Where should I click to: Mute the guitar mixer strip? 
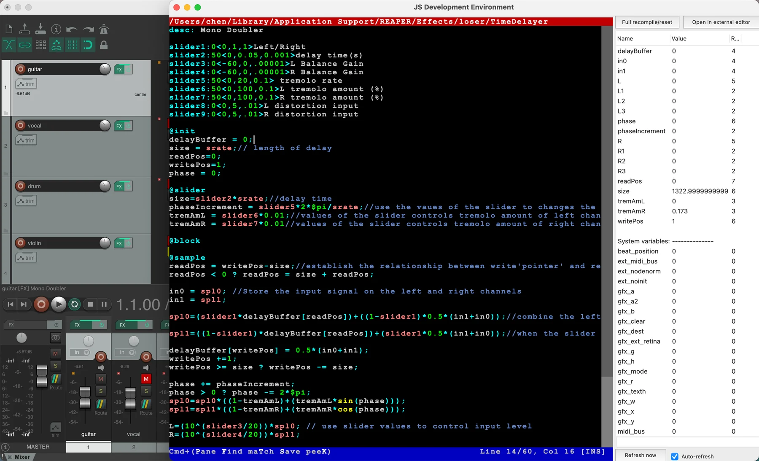point(101,379)
